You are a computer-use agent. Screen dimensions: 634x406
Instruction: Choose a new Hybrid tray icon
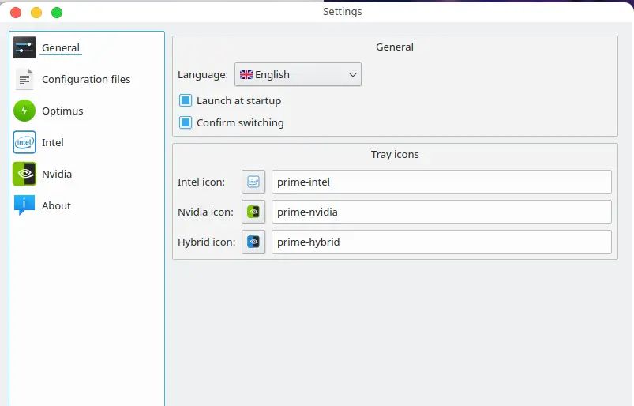click(253, 242)
